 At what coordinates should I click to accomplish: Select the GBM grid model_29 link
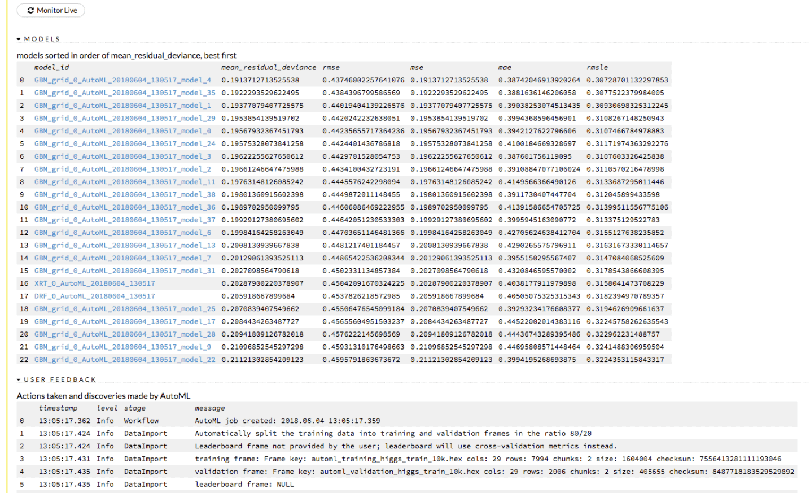125,118
